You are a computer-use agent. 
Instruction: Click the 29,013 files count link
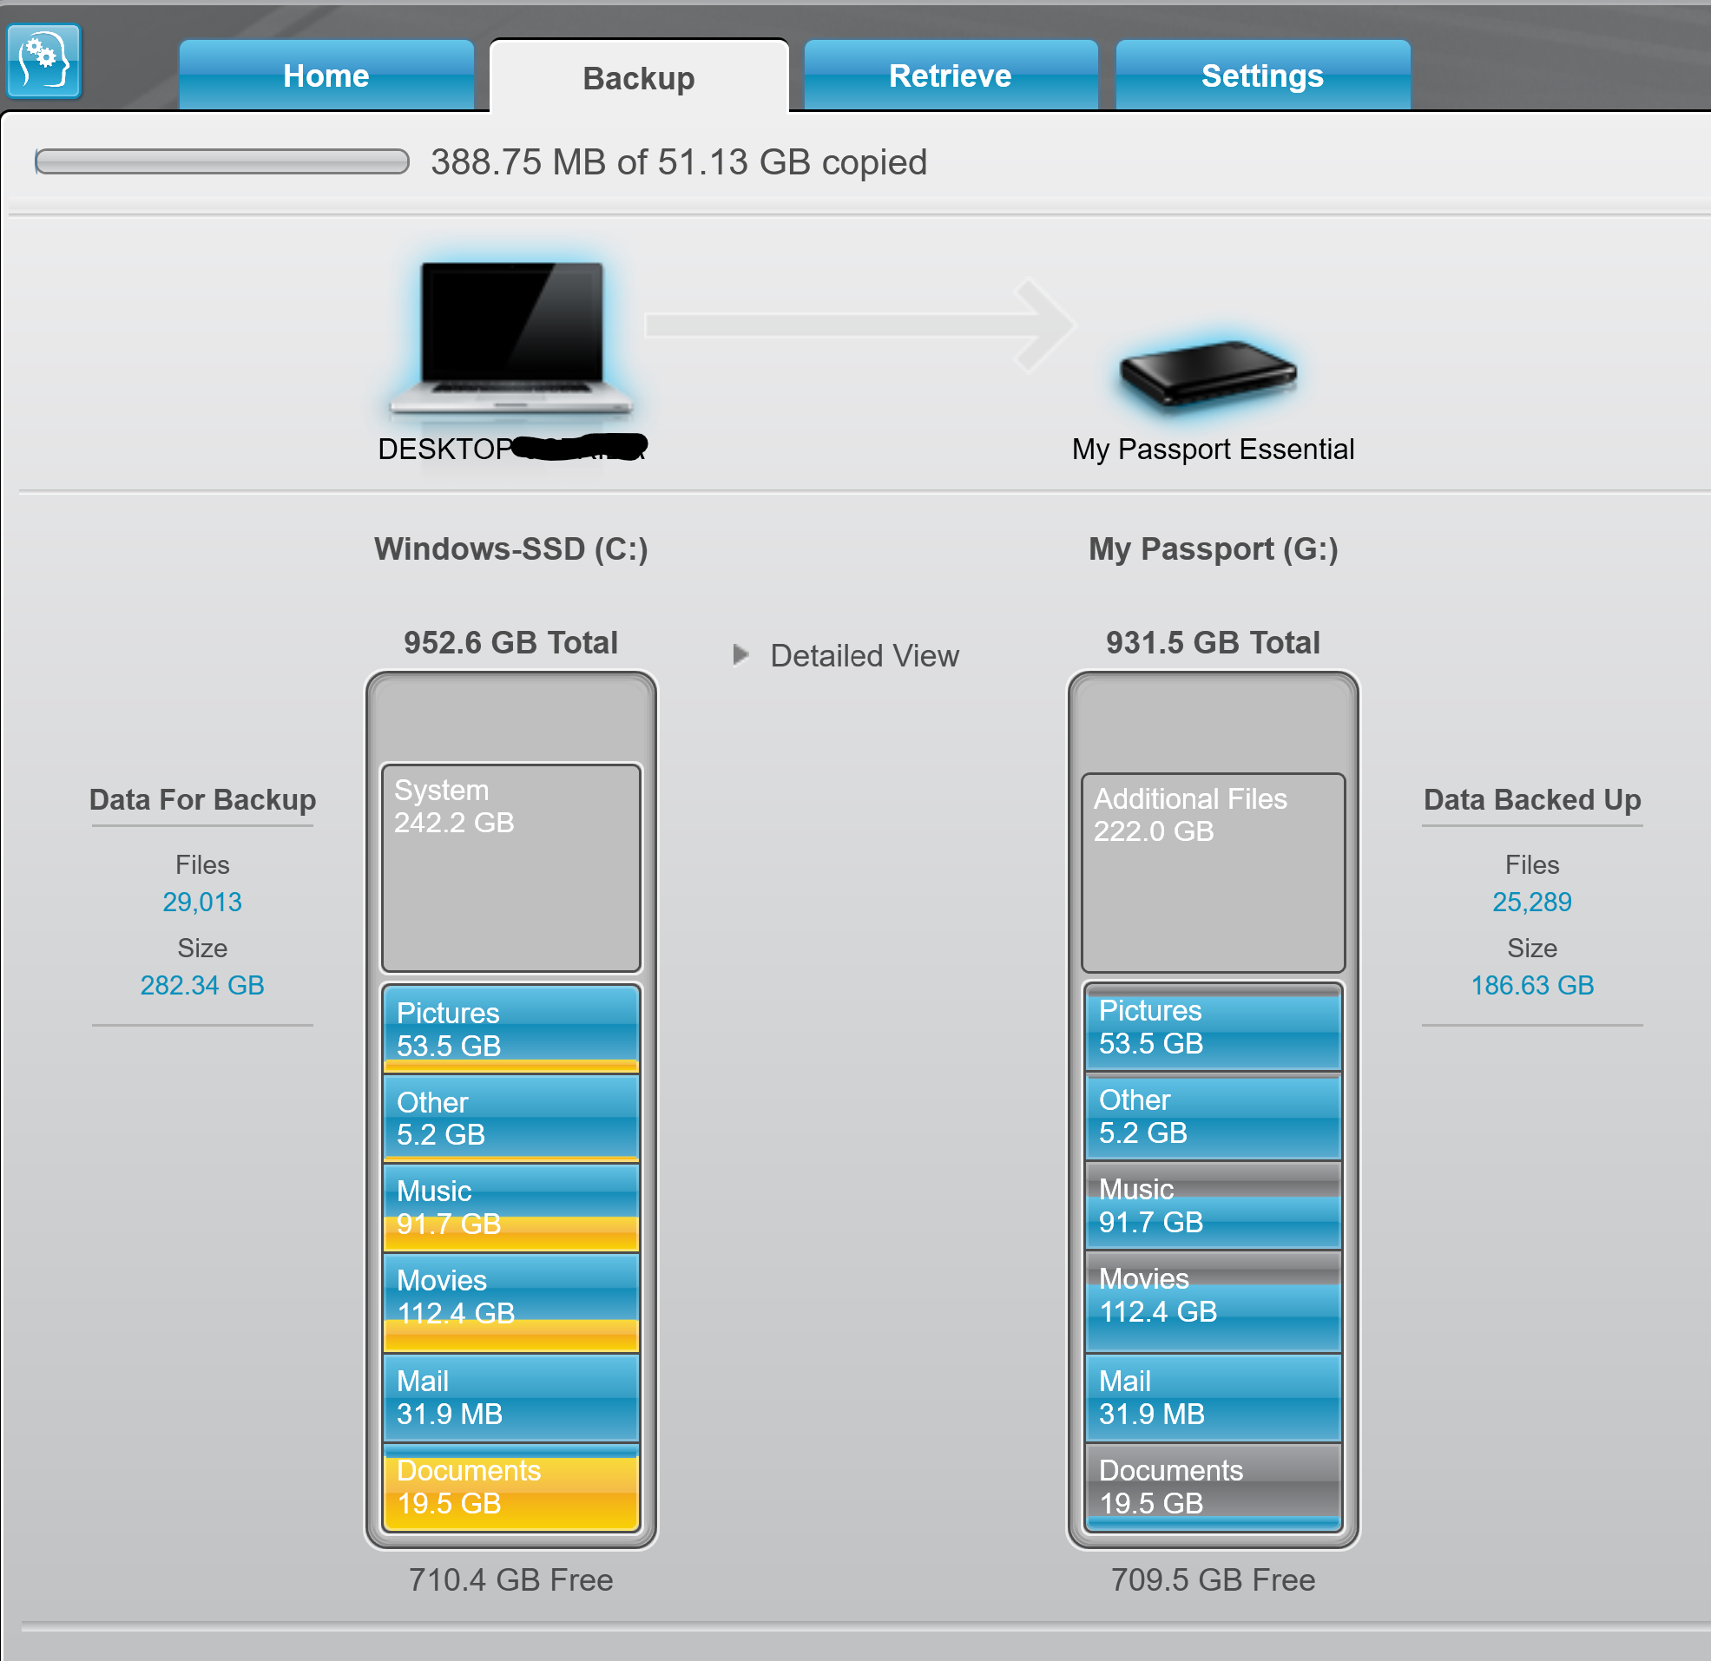point(201,902)
